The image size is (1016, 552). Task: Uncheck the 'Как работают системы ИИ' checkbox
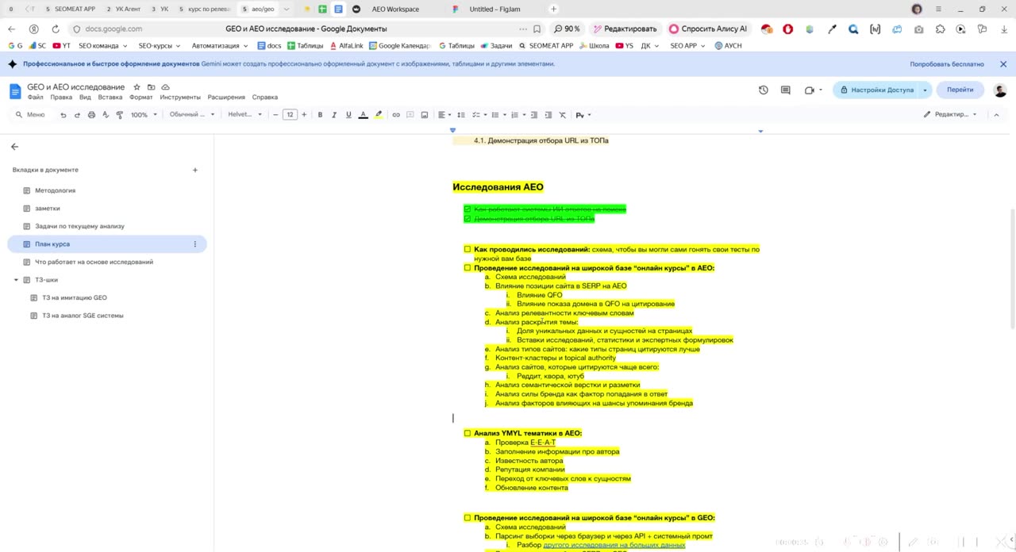pos(468,209)
